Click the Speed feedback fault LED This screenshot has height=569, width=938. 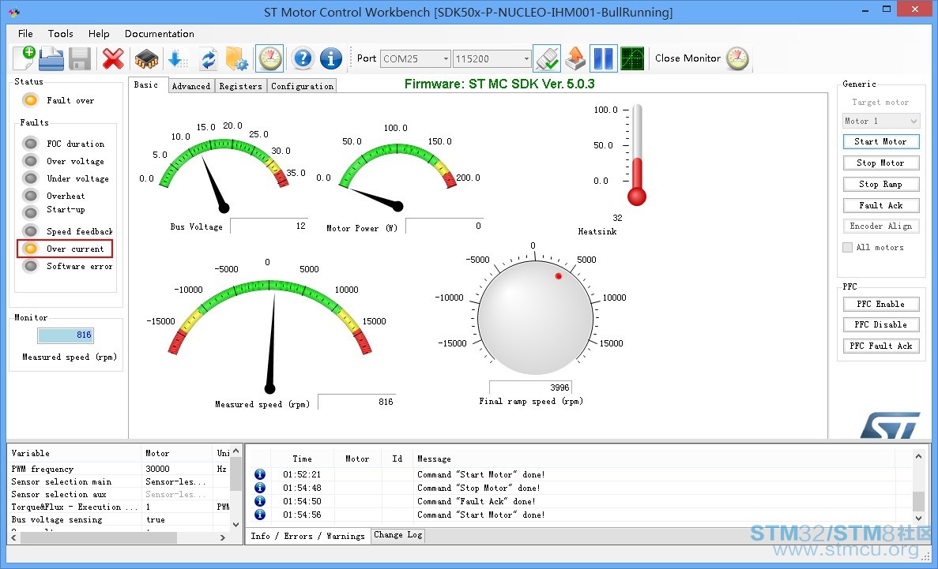[x=31, y=231]
